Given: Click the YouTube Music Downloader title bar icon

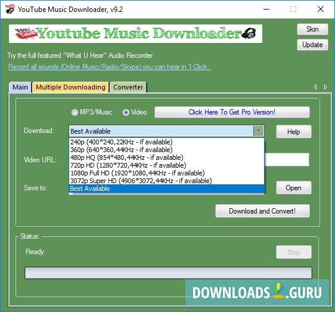Looking at the screenshot, I should 10,9.
